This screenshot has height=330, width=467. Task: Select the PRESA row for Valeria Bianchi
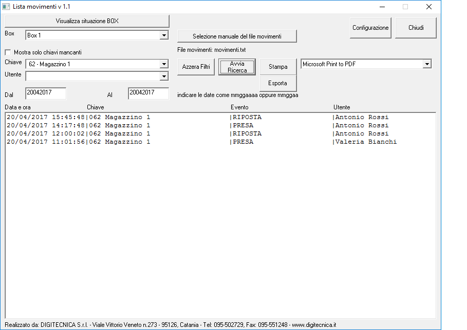click(x=154, y=142)
